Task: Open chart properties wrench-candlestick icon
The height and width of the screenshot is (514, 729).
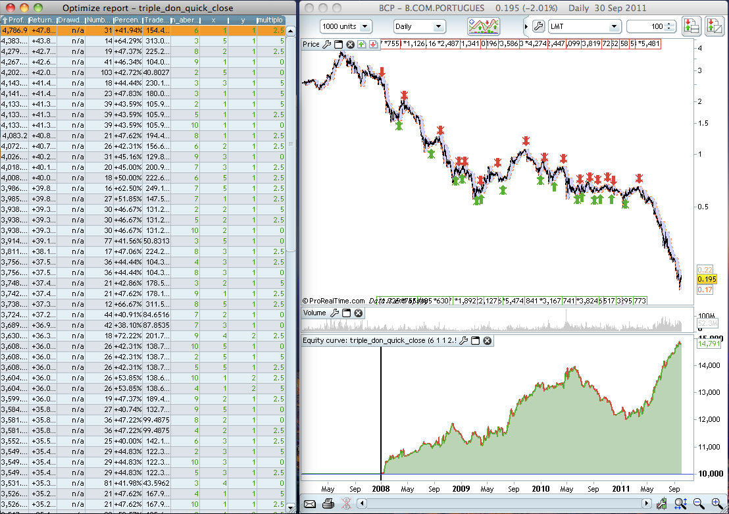Action: click(662, 503)
